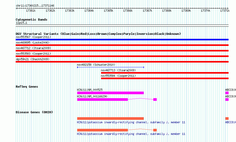Select dgv59n21 (Shaikh2009) variant label

click(33, 59)
